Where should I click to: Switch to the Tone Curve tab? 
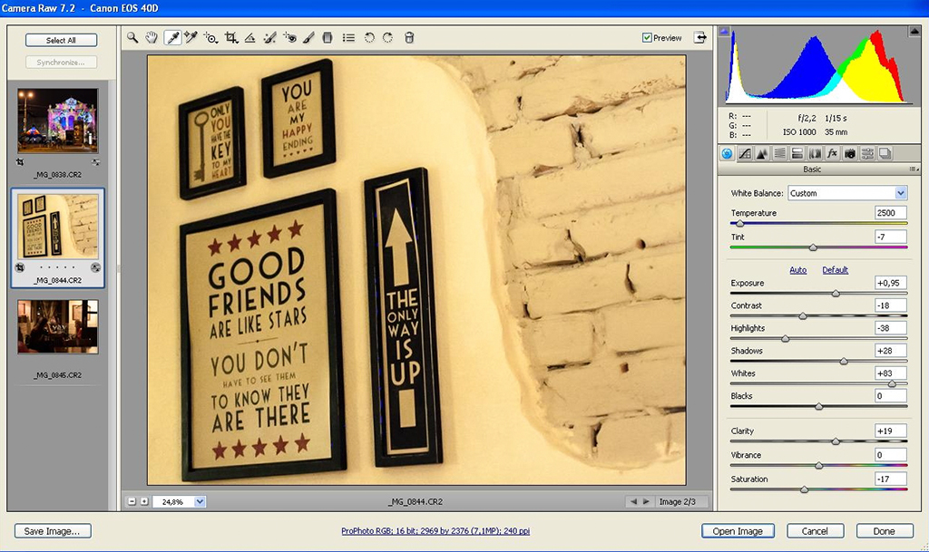click(x=745, y=153)
